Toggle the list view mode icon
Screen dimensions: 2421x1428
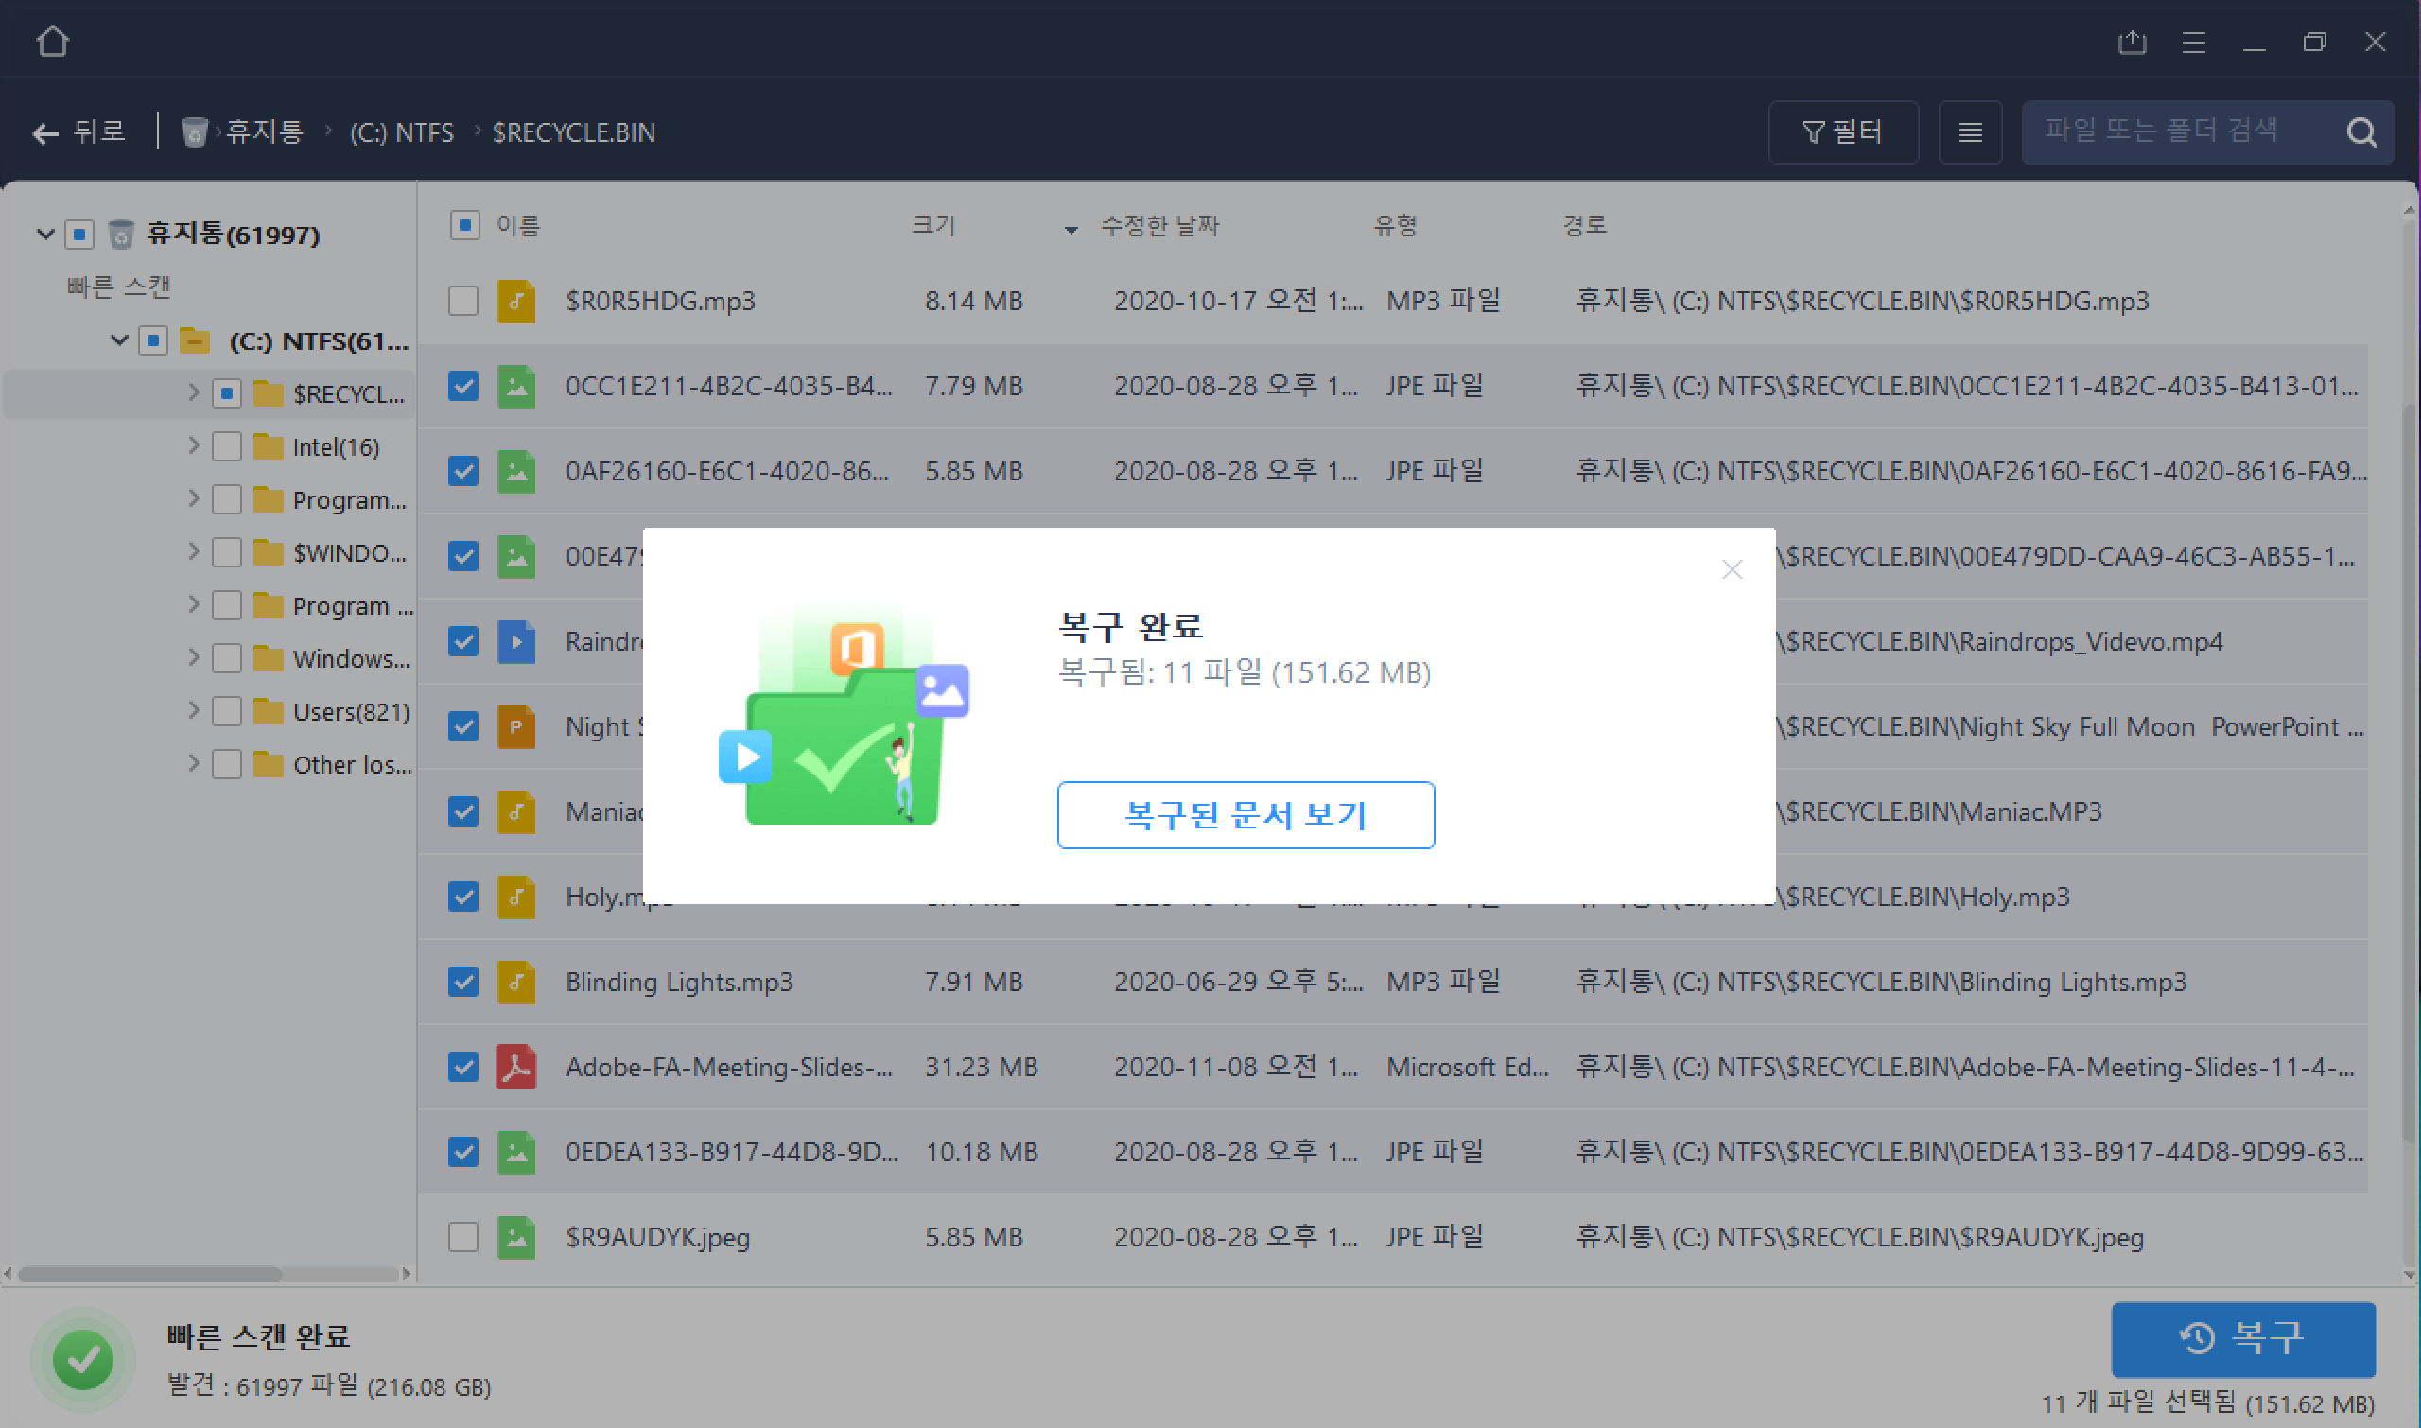tap(1970, 131)
